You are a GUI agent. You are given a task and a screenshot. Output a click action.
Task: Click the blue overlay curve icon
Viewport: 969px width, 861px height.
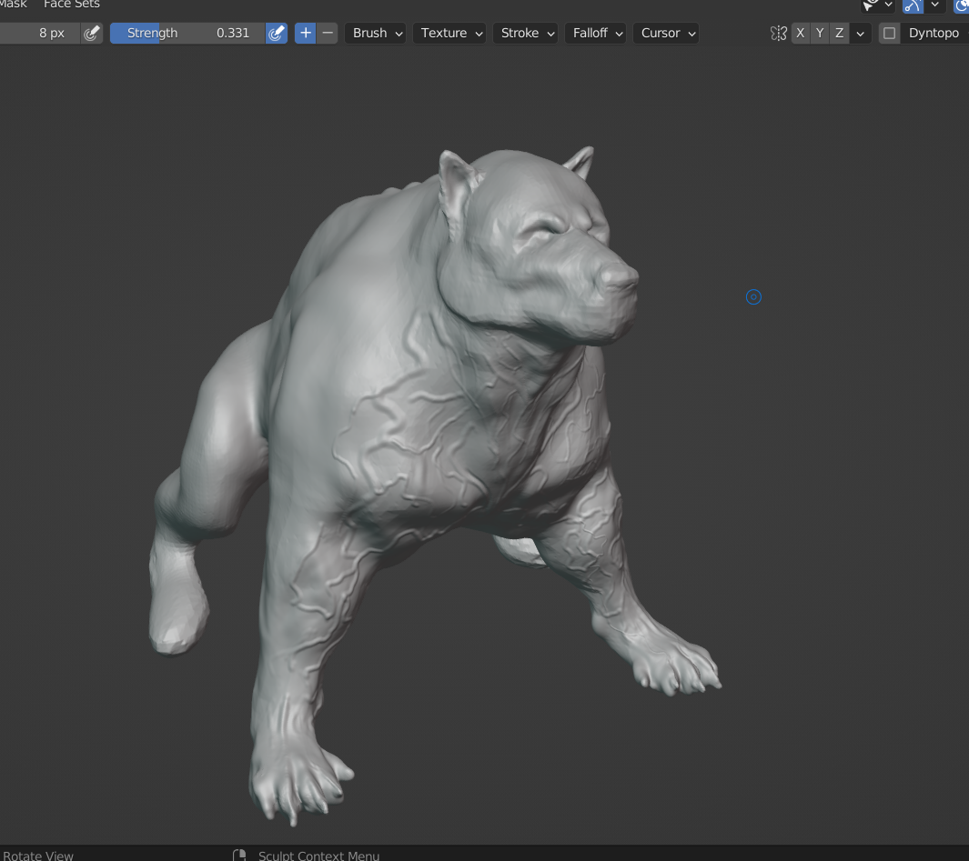tap(913, 5)
